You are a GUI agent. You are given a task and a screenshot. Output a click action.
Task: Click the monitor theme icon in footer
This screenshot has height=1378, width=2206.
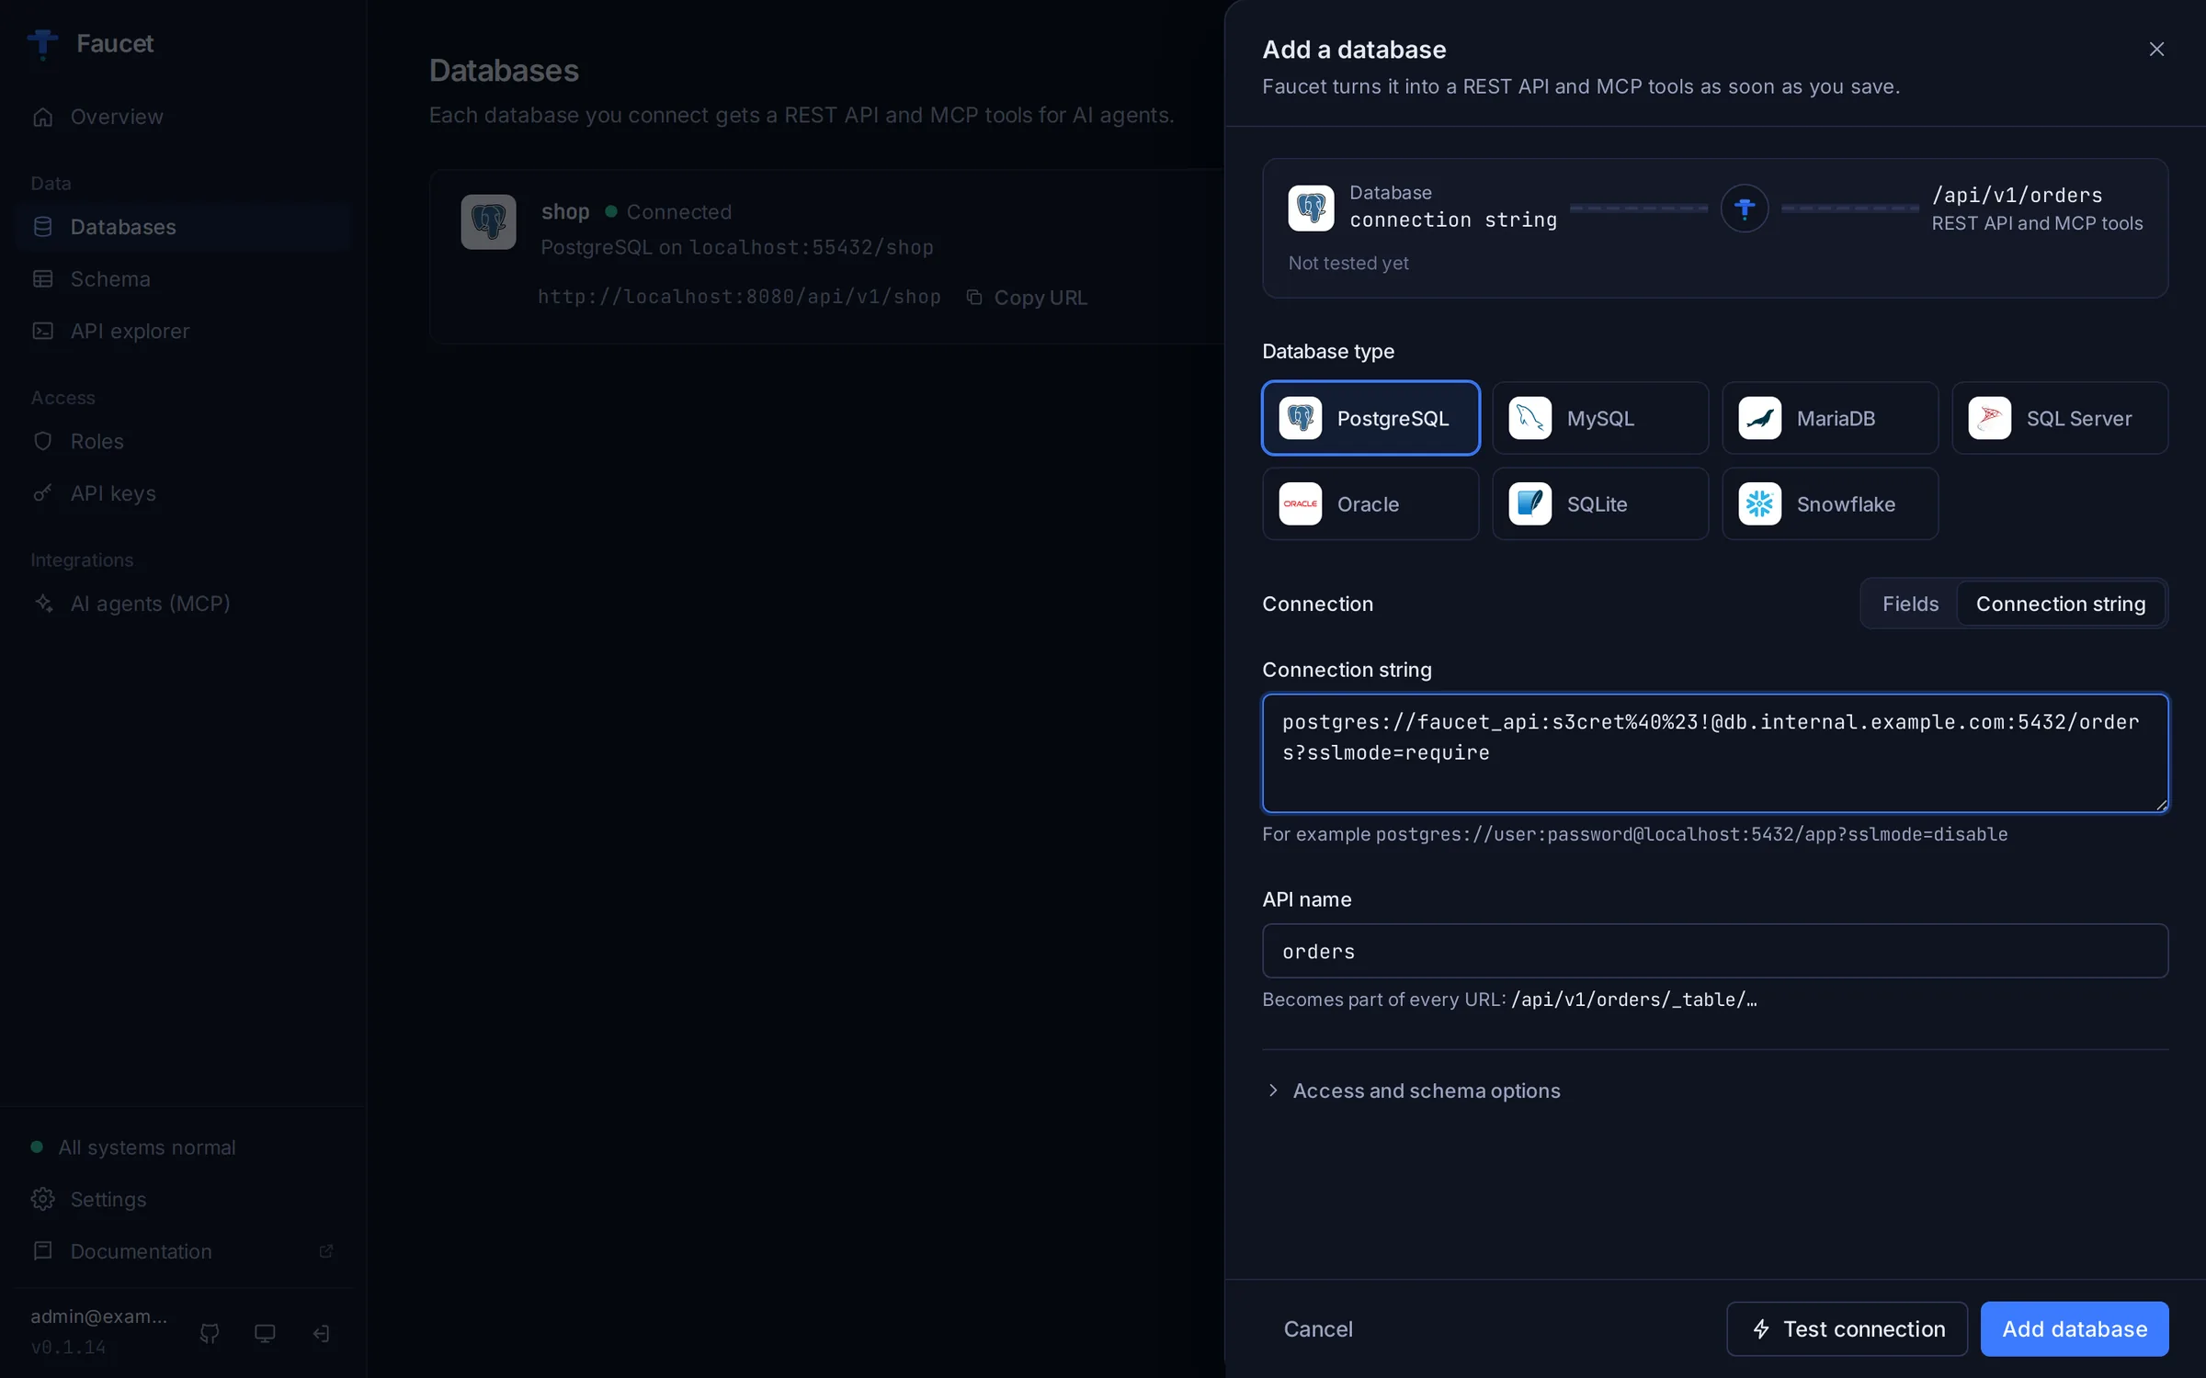tap(265, 1333)
